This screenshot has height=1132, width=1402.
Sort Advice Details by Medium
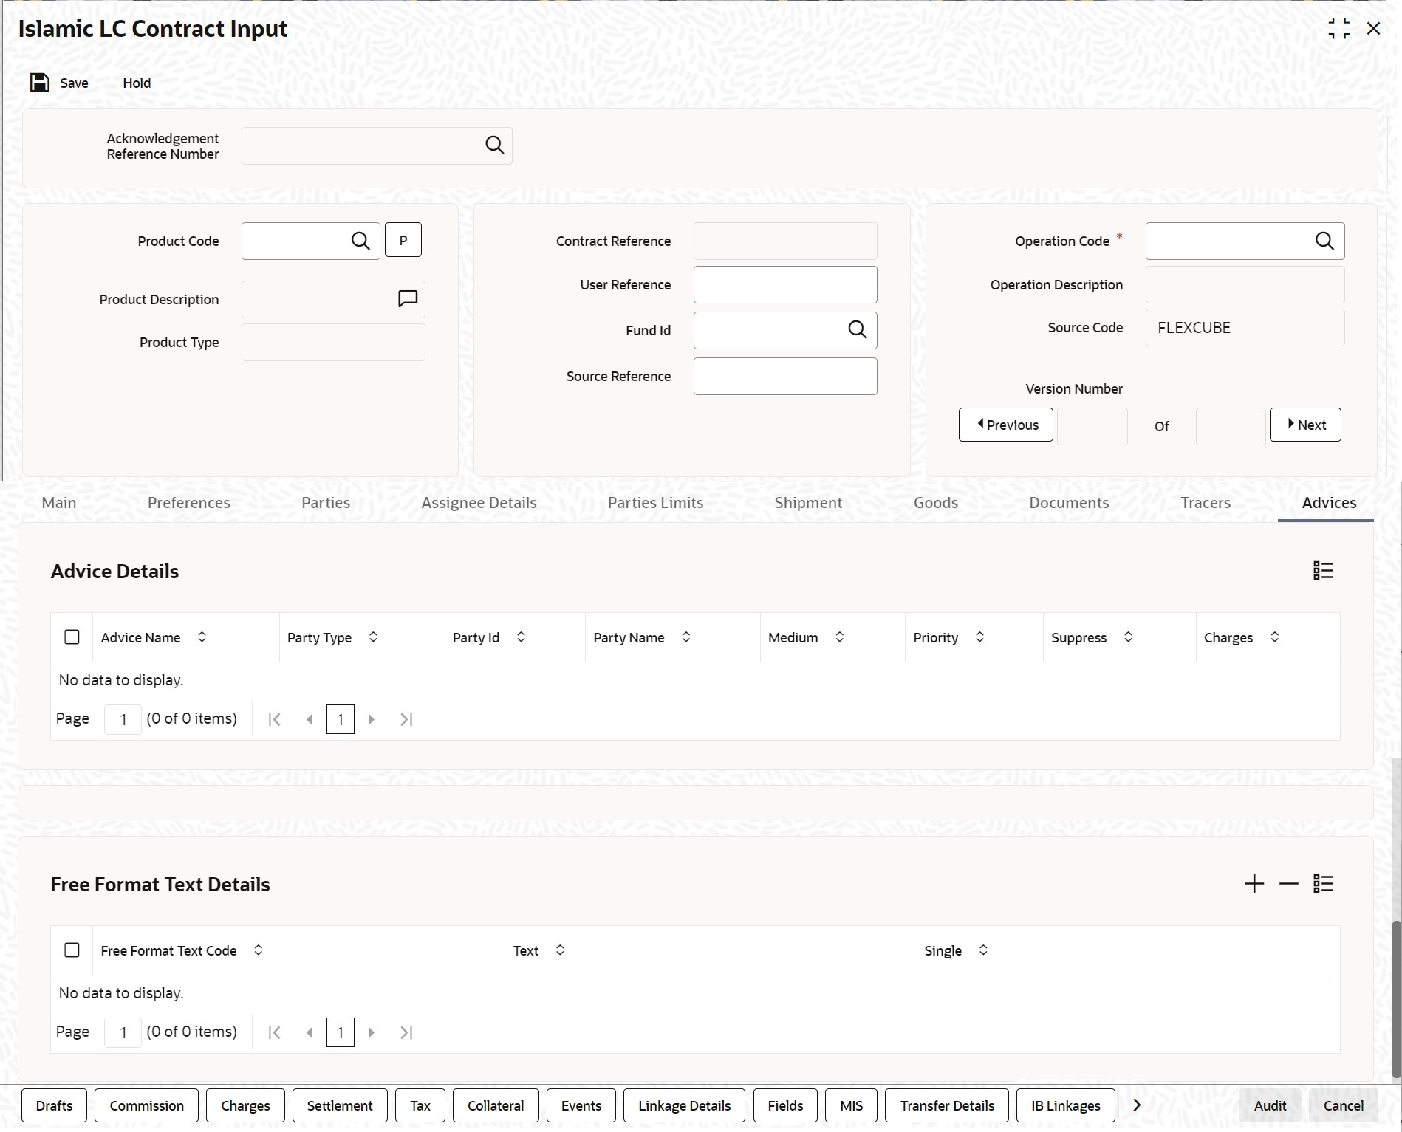(x=840, y=637)
